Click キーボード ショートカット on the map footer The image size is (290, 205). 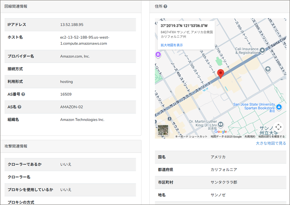point(191,137)
